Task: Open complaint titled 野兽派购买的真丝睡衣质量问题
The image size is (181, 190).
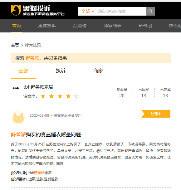Action: (x=46, y=135)
